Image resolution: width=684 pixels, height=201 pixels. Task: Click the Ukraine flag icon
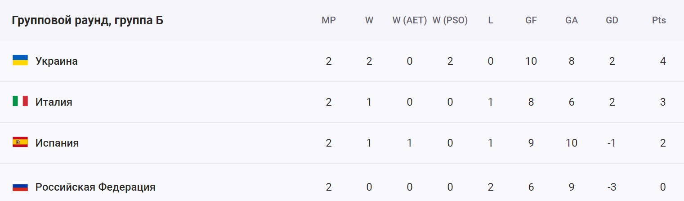coord(20,61)
